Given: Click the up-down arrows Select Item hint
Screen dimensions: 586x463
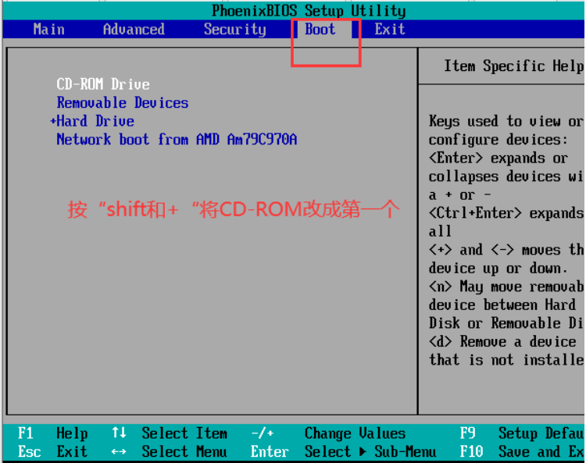Looking at the screenshot, I should (x=170, y=433).
